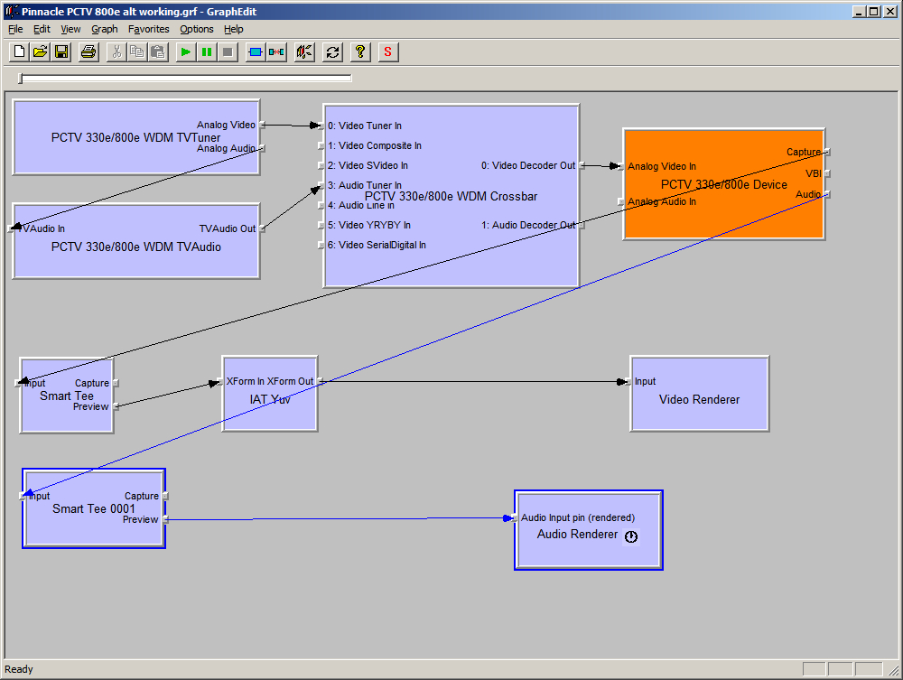The image size is (903, 680).
Task: Click the seek bar slider thumb
Action: point(20,78)
